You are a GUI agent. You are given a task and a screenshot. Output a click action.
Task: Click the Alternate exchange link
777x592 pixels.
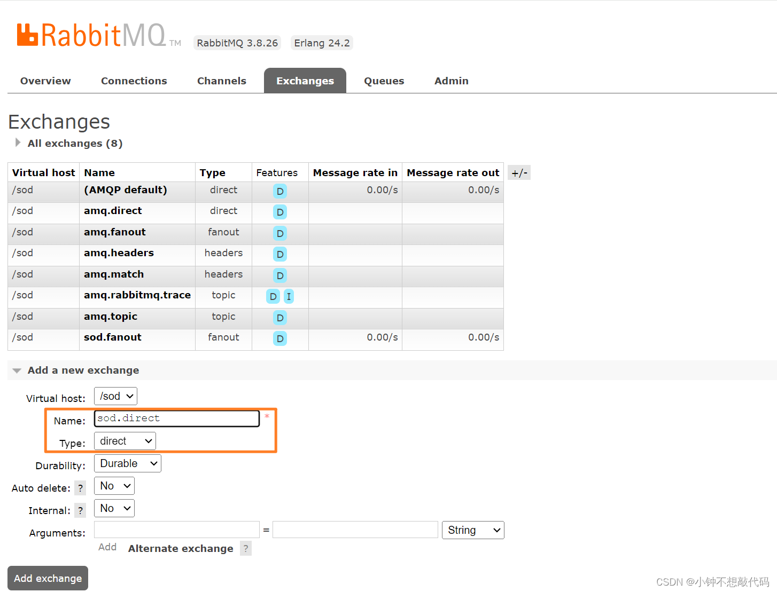181,548
